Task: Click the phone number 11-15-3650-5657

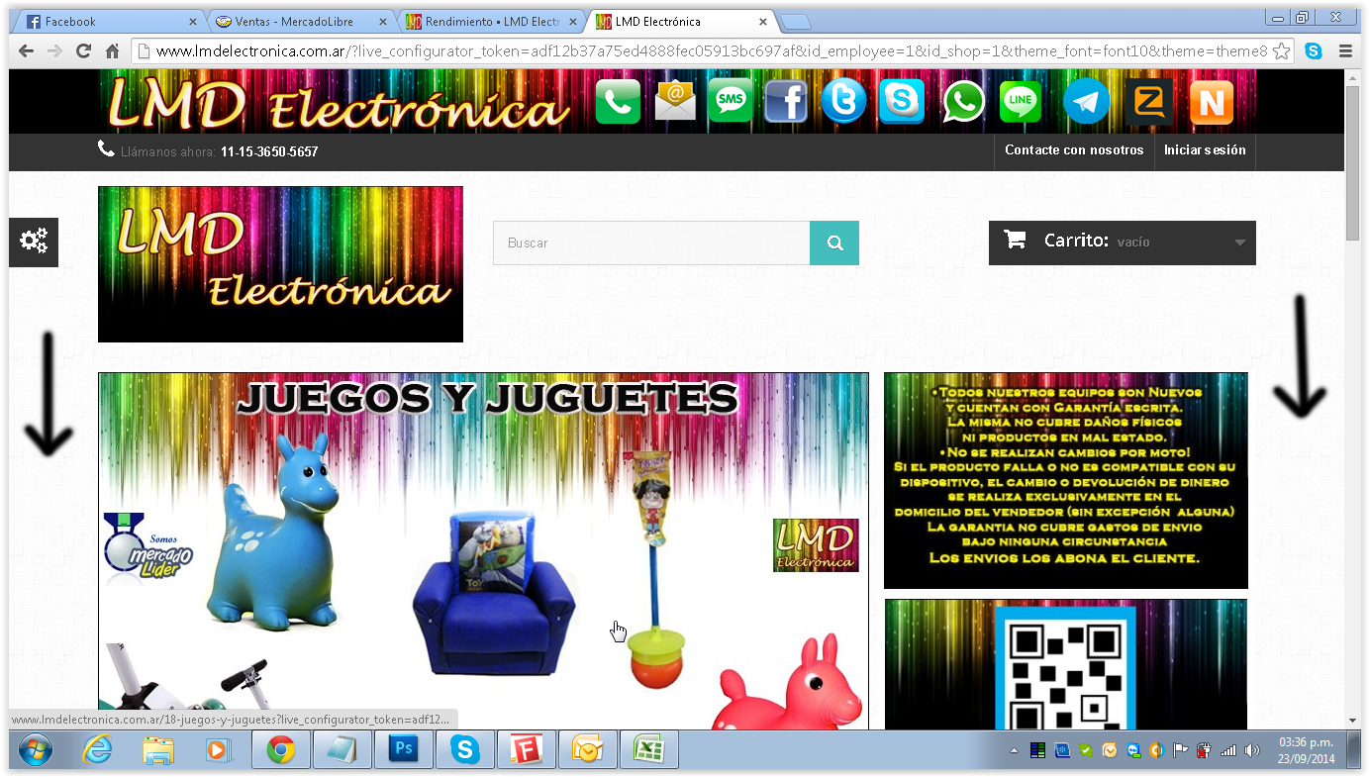Action: pos(269,152)
